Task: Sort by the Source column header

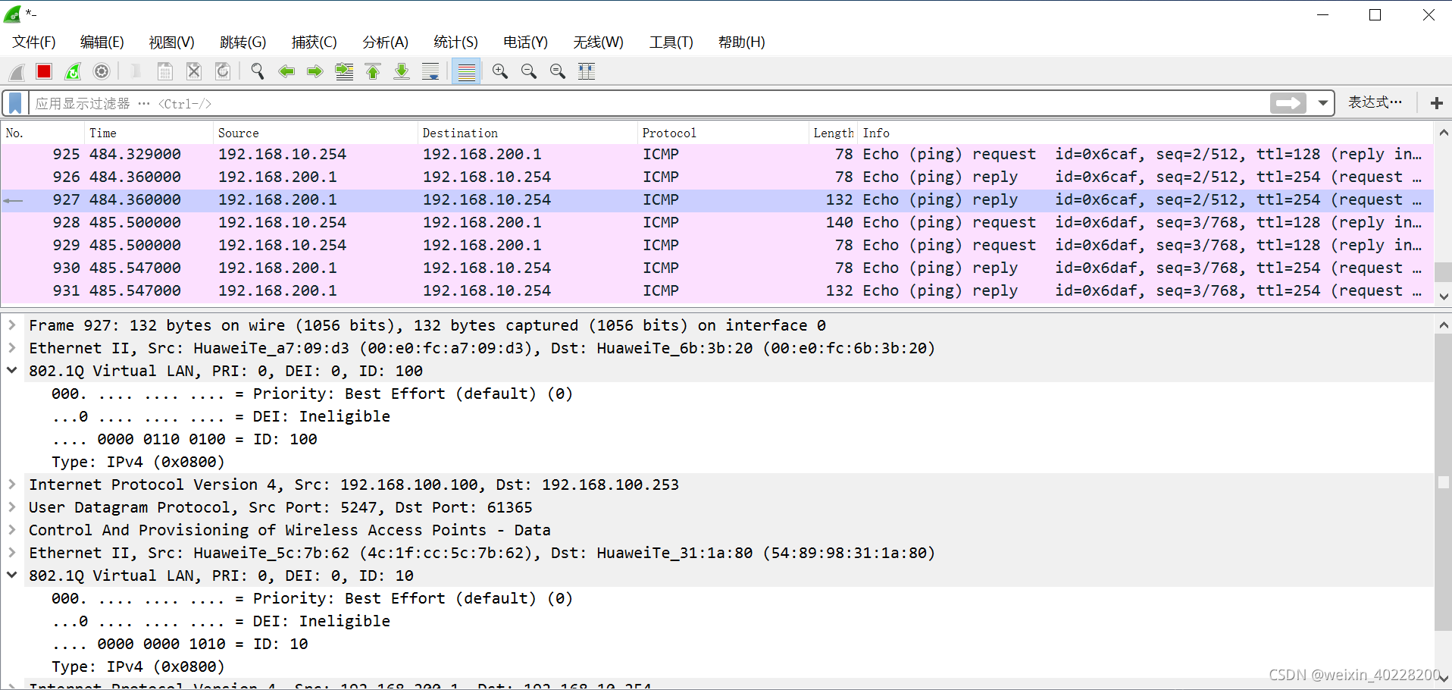Action: 315,133
